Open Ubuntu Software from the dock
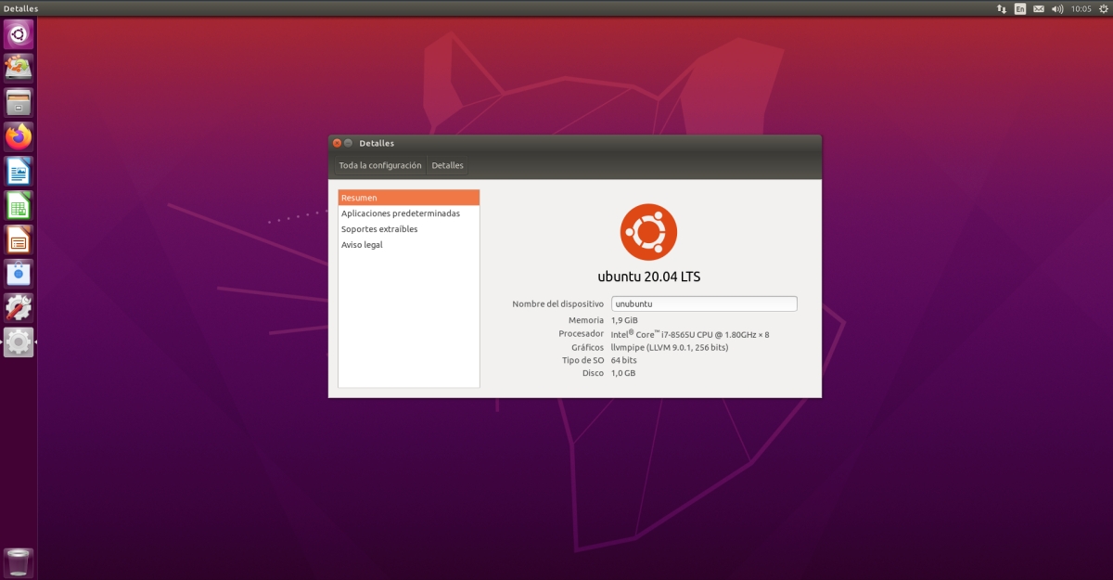This screenshot has width=1113, height=580. tap(18, 272)
